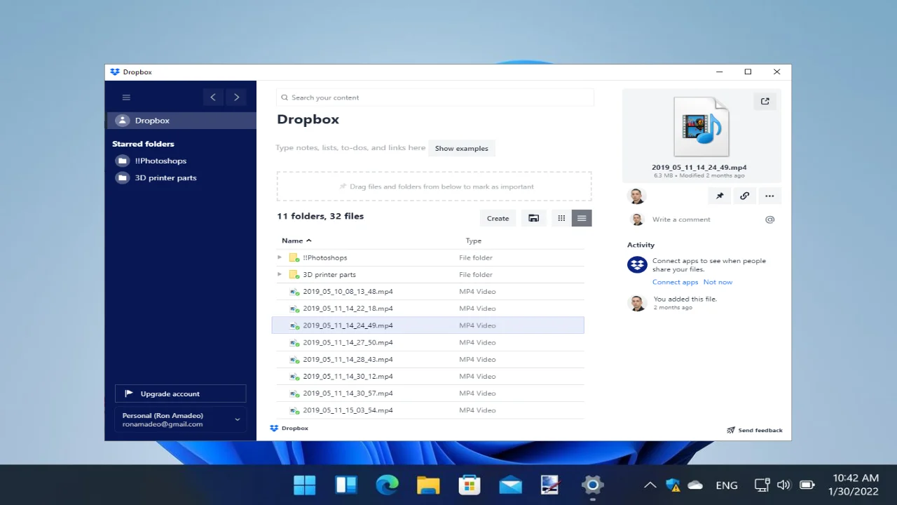
Task: Focus the Search your content field
Action: click(x=434, y=97)
